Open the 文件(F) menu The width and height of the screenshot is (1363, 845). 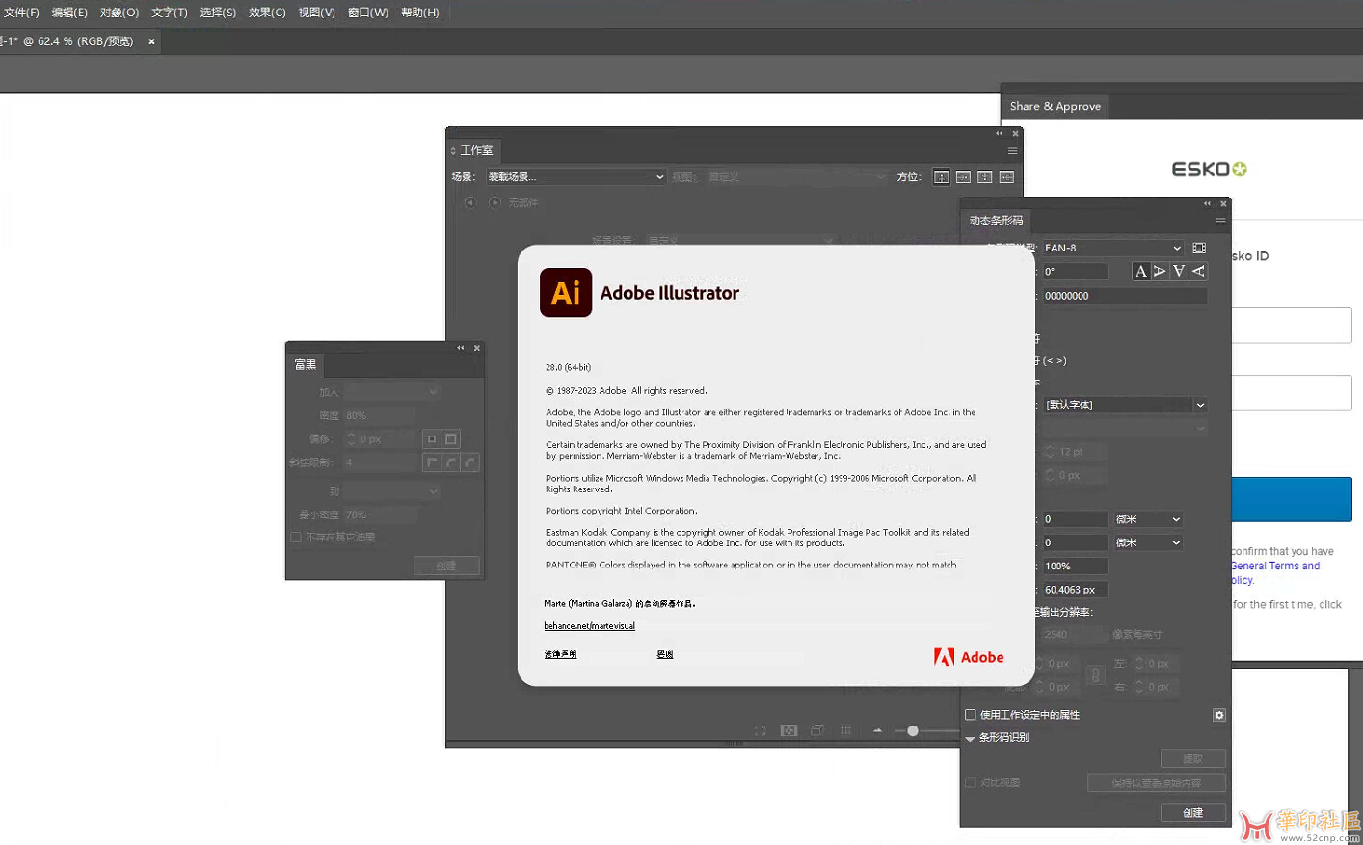[21, 13]
